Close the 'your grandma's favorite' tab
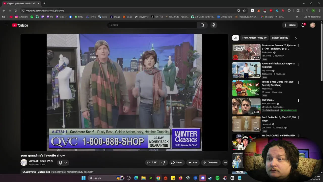Screen dimensions: 323x182 pyautogui.click(x=38, y=4)
